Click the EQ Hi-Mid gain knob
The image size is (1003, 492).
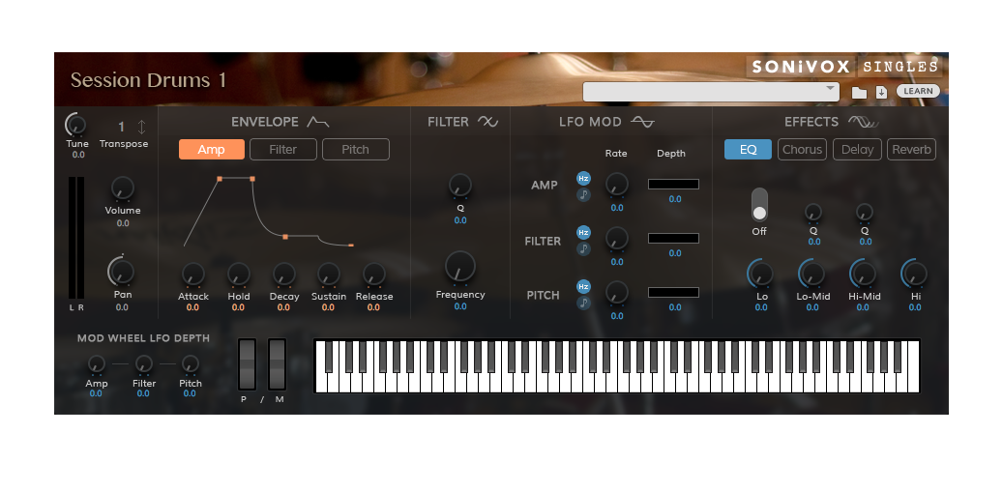[x=864, y=275]
